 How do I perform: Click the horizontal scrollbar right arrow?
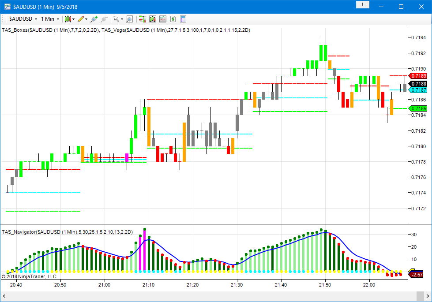428,296
